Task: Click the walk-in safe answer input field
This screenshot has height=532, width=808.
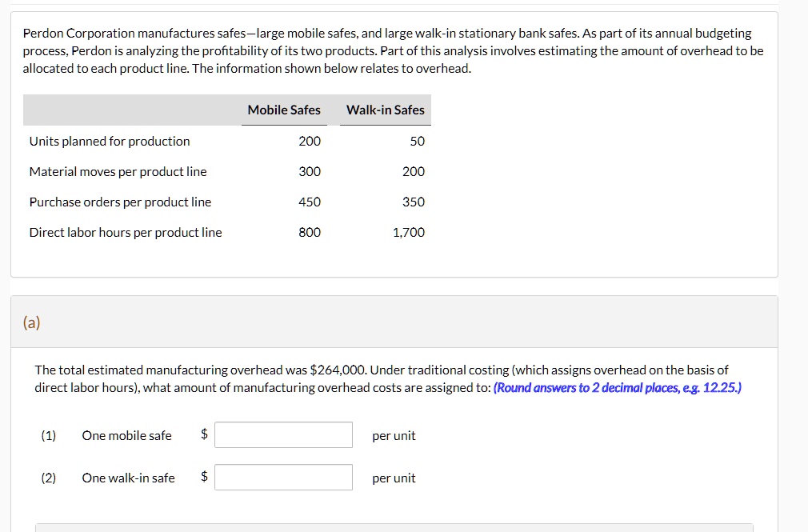Action: tap(284, 477)
